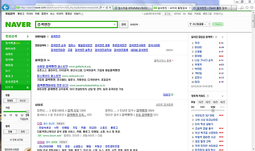
Task: Select 4일전 in hot topic keywords
Action: coord(222,102)
